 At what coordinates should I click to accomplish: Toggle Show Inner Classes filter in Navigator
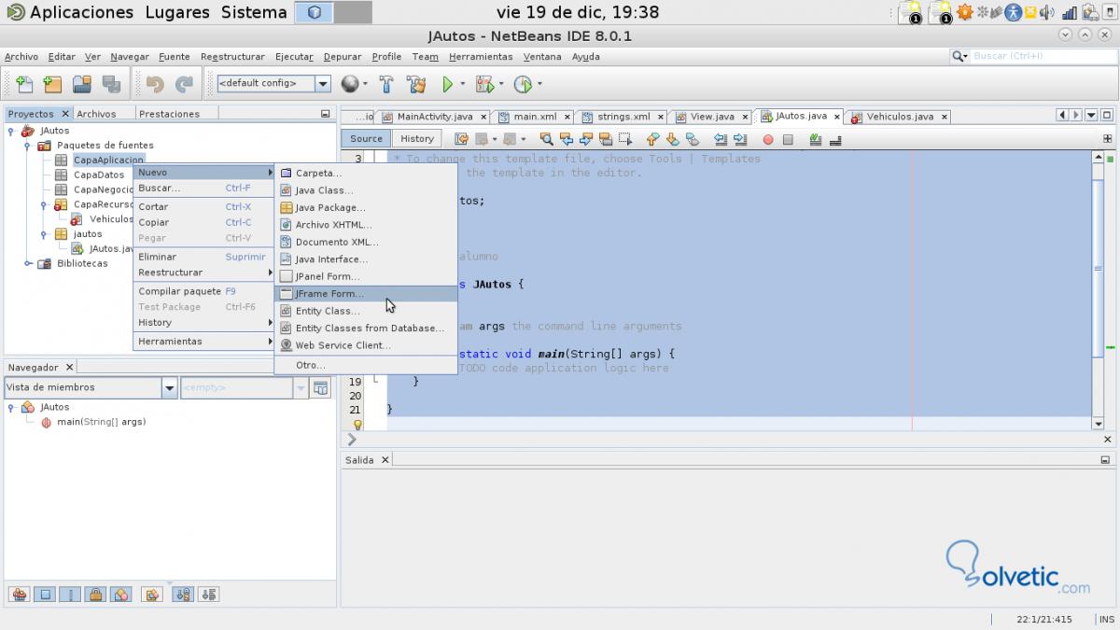(120, 594)
